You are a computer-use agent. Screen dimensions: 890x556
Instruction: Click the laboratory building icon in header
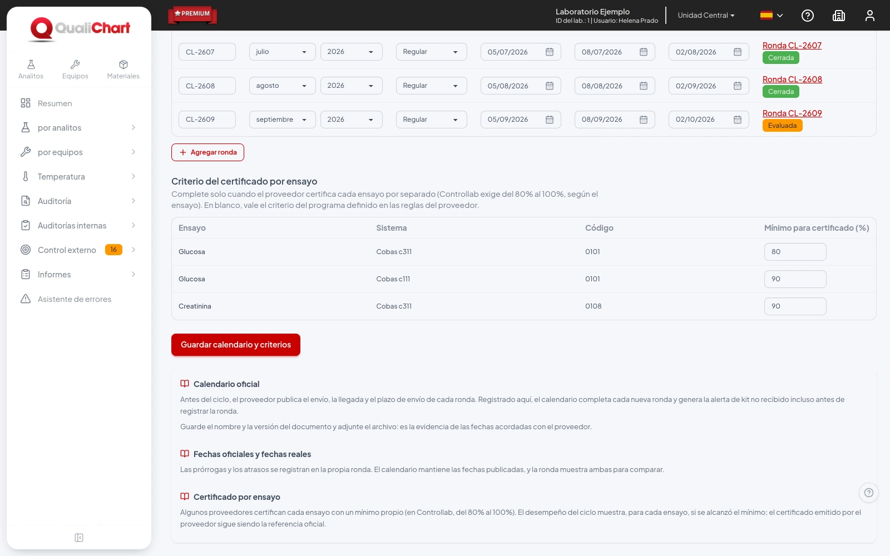coord(839,16)
